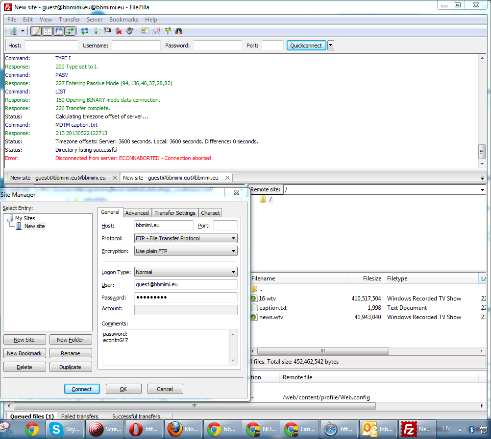This screenshot has height=439, width=491.
Task: Disconnect from the current server
Action: click(119, 31)
